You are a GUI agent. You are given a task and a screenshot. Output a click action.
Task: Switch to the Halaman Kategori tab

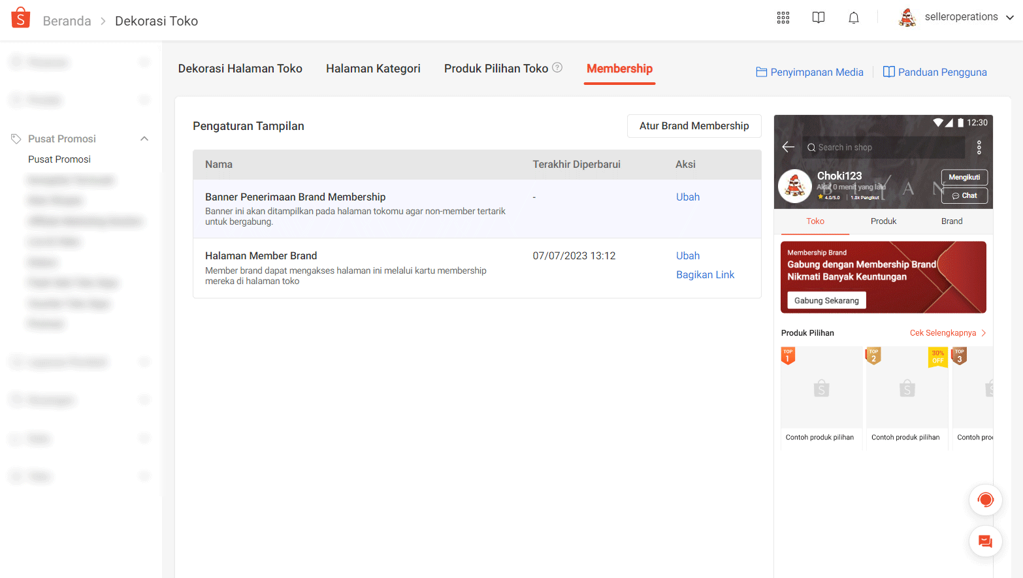click(373, 68)
